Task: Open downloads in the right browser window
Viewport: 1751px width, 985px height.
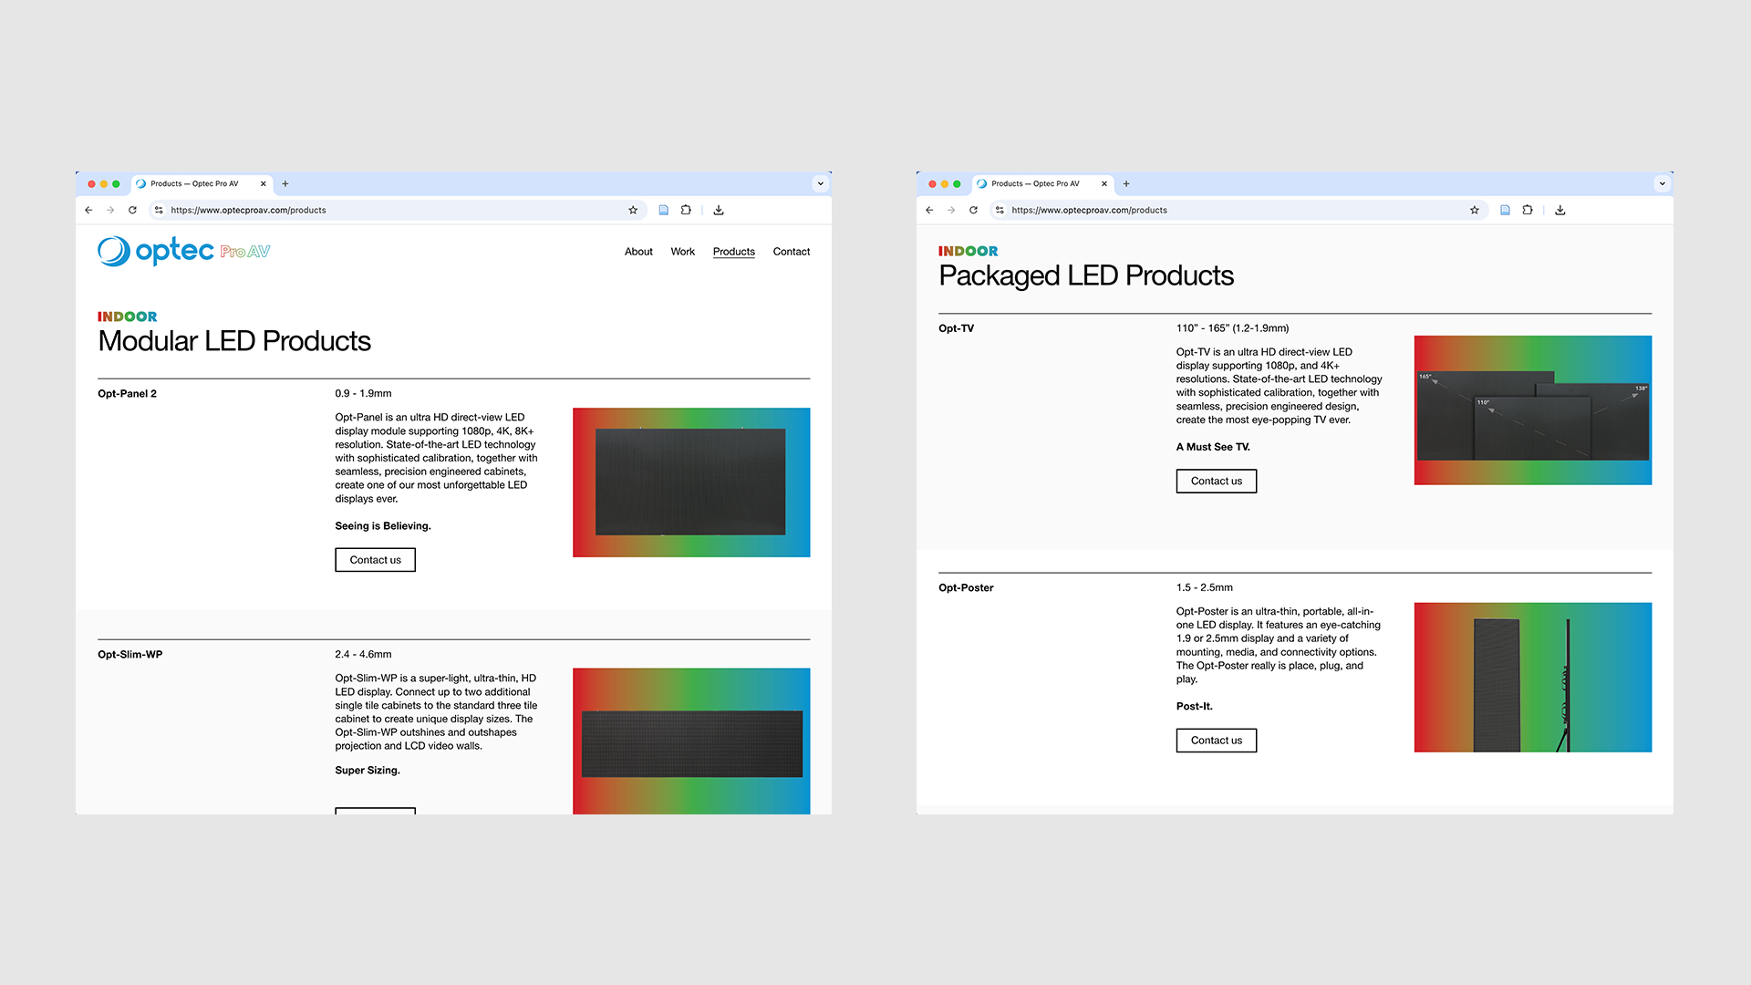Action: [x=1560, y=210]
